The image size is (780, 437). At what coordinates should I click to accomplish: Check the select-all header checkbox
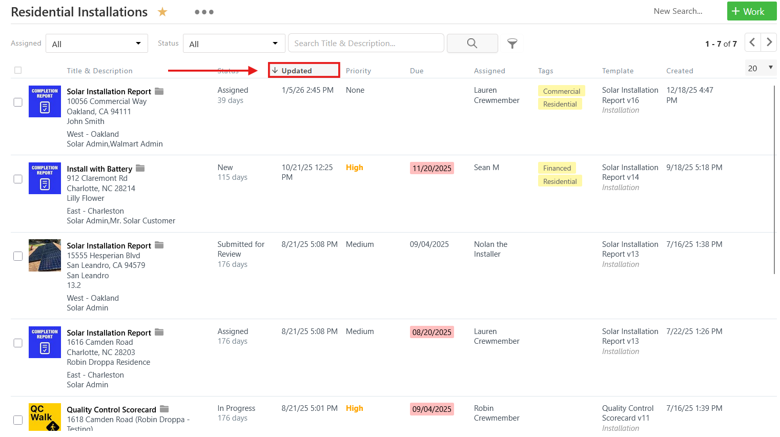(18, 71)
